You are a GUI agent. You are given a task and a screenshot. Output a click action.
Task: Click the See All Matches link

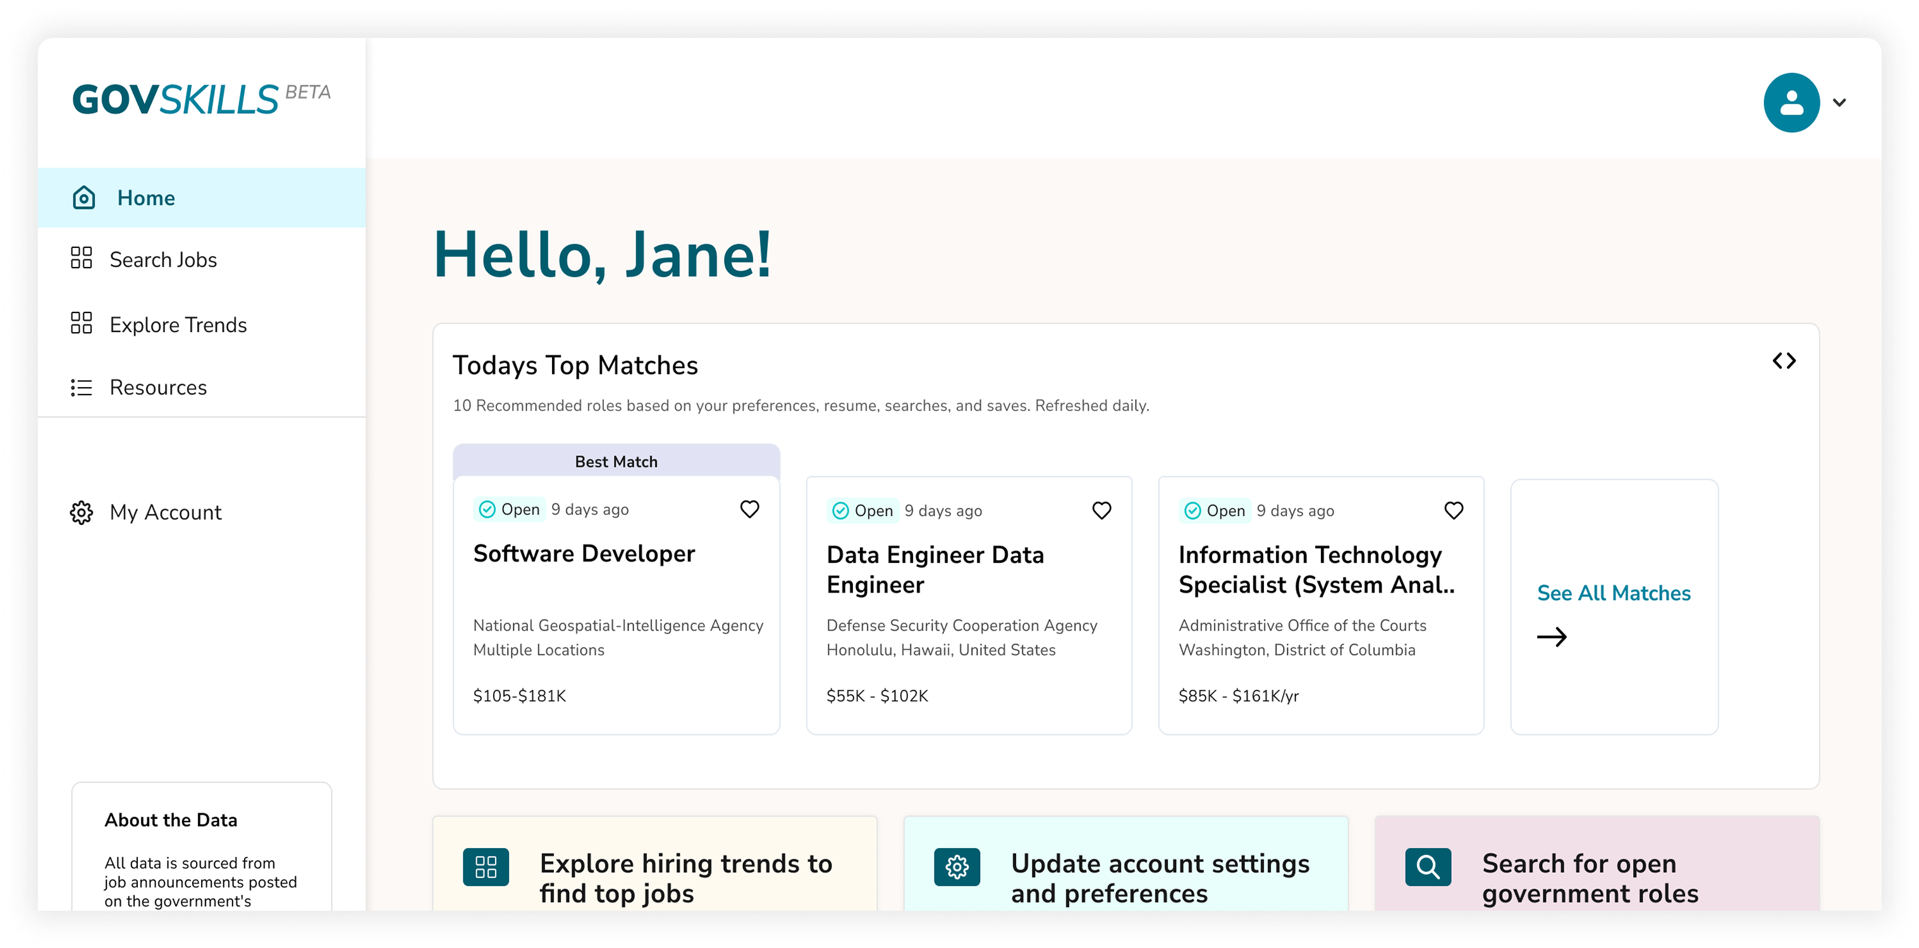[x=1614, y=593]
